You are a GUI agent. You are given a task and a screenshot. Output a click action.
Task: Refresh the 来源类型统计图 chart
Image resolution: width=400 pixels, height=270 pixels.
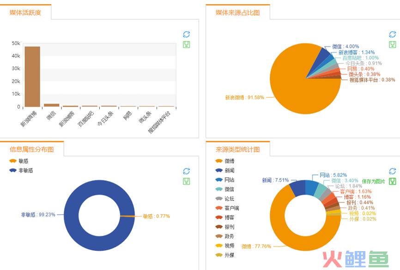click(x=392, y=171)
